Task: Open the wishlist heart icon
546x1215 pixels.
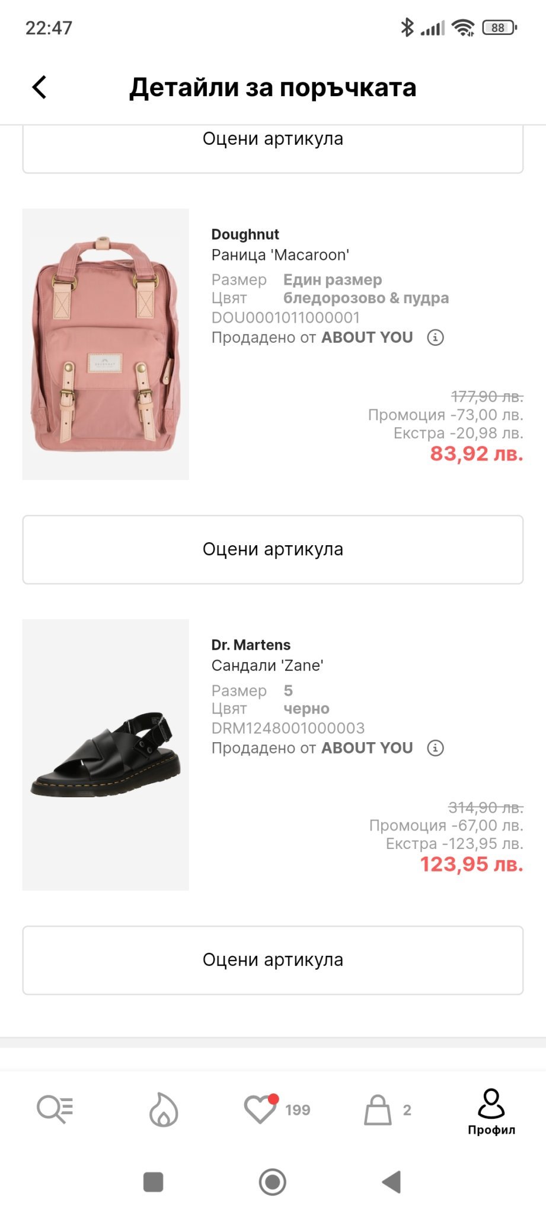Action: [261, 1109]
